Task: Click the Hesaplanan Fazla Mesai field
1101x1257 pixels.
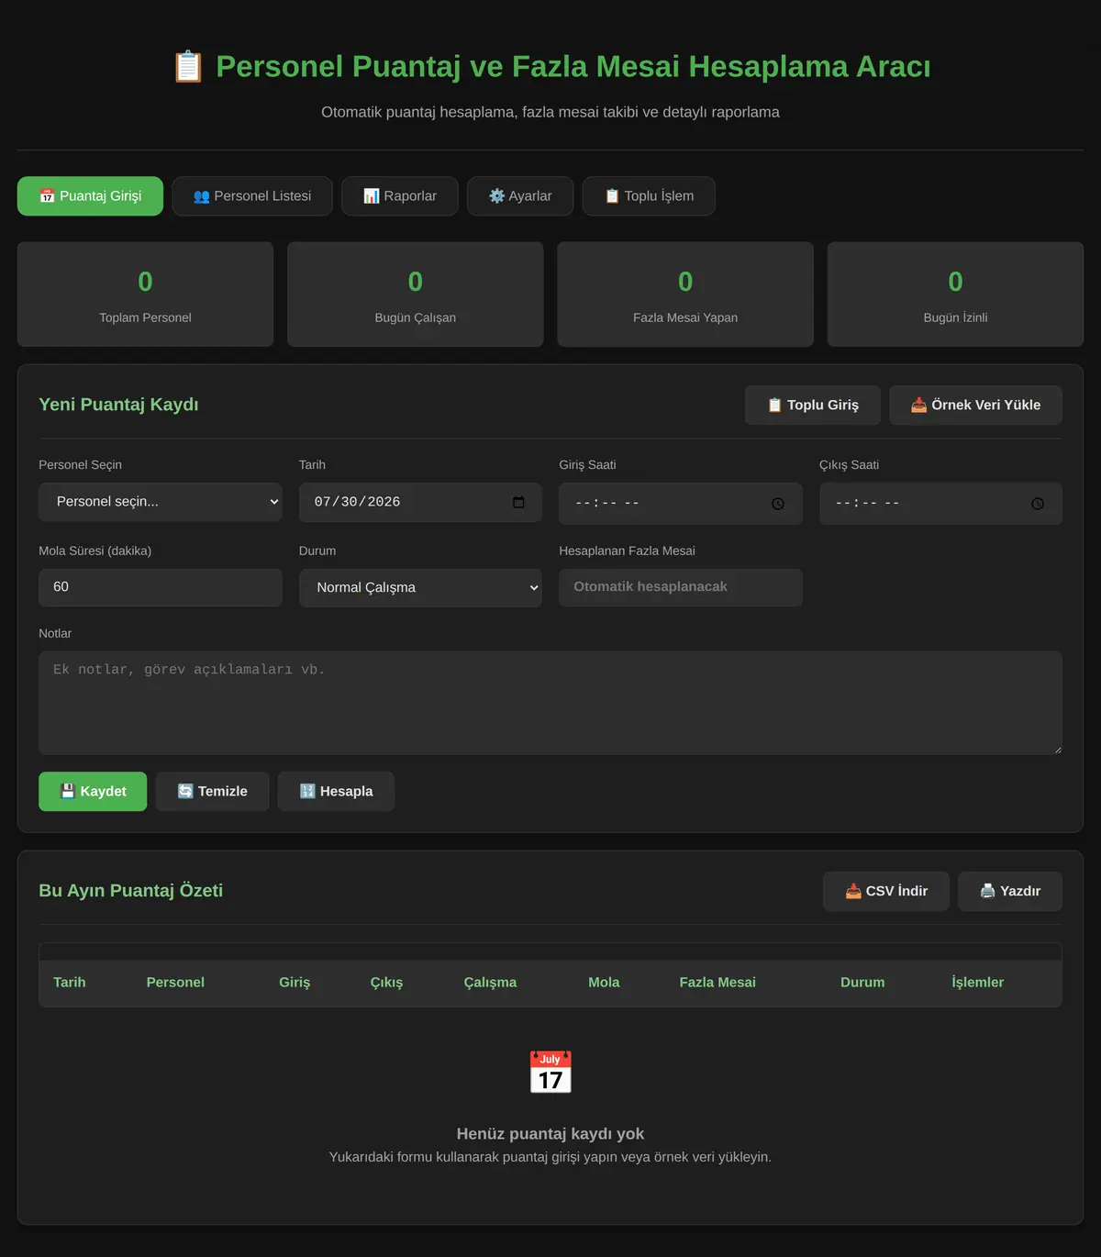Action: [x=681, y=587]
